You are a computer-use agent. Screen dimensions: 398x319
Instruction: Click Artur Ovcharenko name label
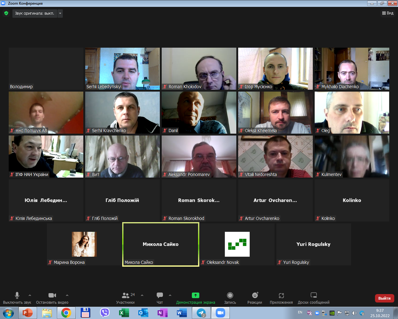point(262,218)
